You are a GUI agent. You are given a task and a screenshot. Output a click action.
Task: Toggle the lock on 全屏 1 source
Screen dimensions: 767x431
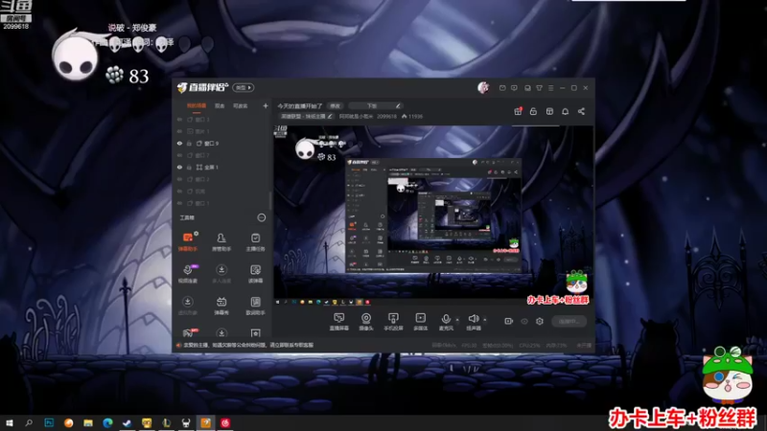(189, 167)
